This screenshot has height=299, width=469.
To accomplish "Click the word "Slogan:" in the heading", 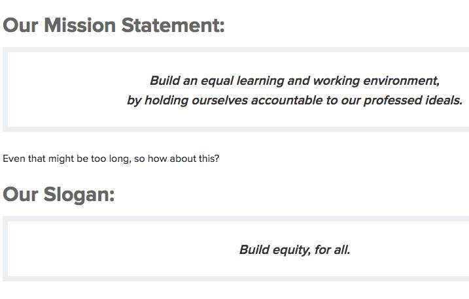I will 79,195.
